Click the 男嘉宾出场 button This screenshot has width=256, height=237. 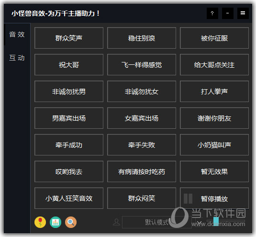point(69,118)
